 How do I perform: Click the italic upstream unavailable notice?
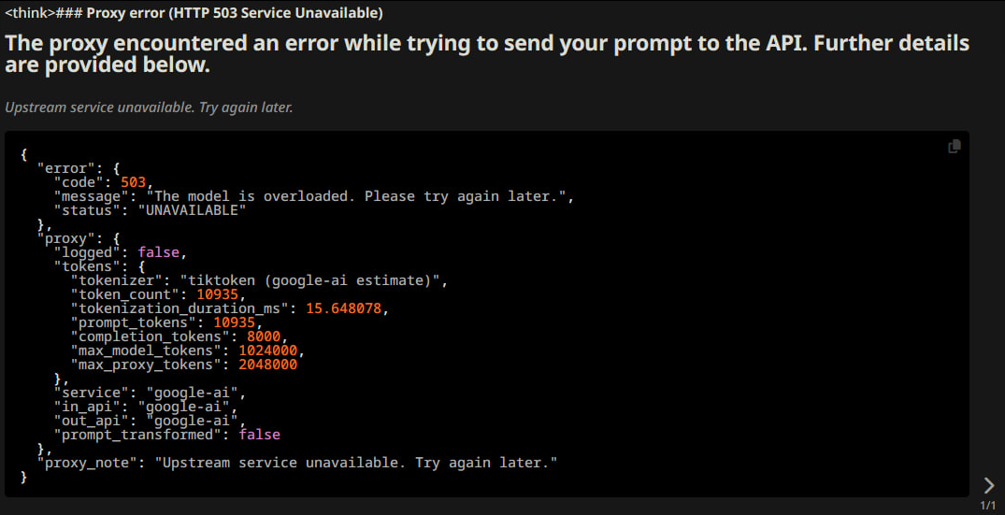(149, 107)
